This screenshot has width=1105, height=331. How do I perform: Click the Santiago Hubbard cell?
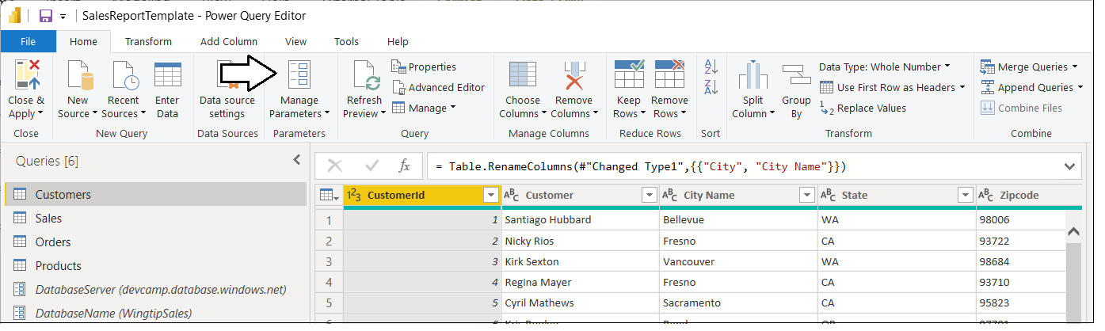point(580,219)
